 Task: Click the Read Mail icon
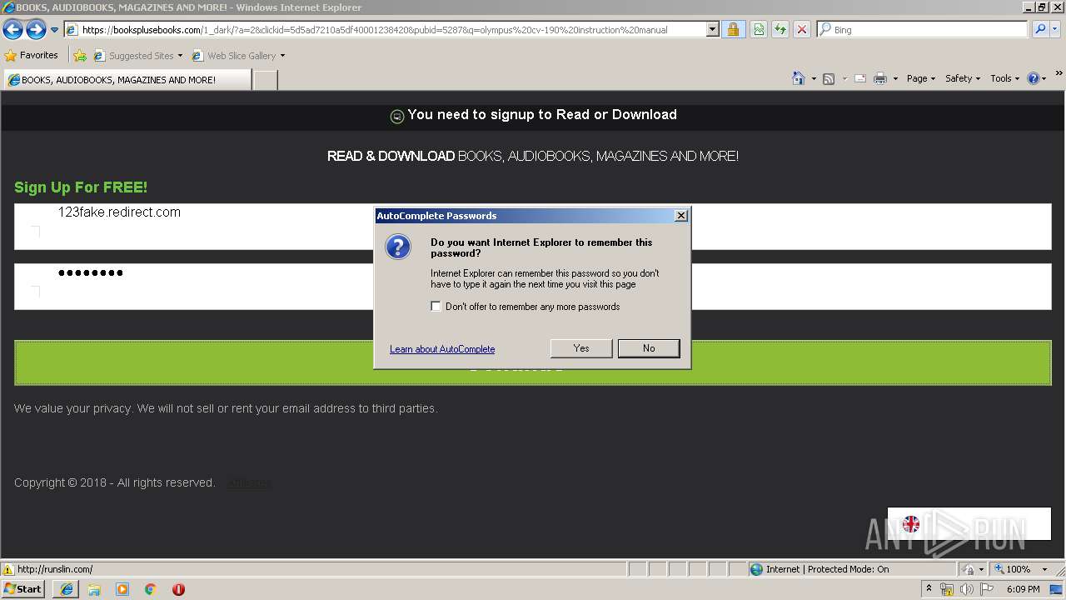click(x=860, y=78)
